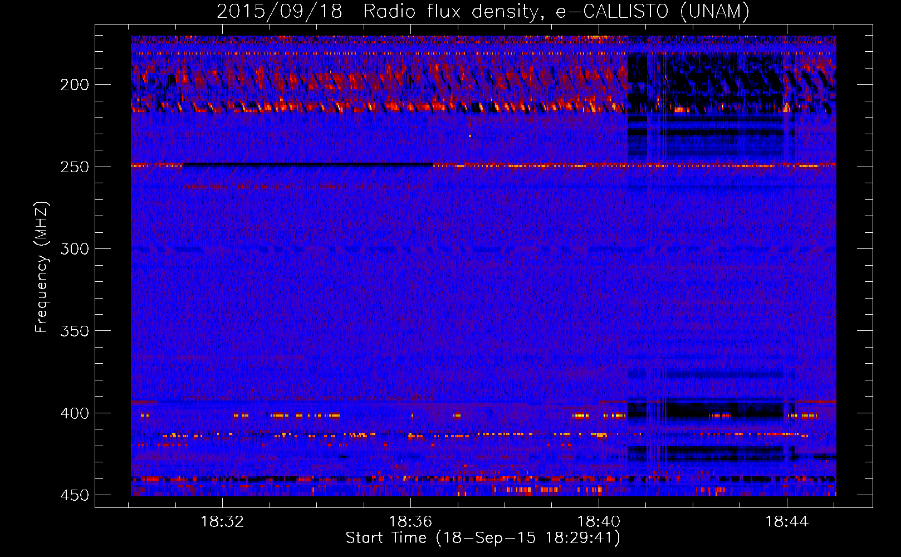901x557 pixels.
Task: Click the black horizontal gap band near 250 MHz
Action: [x=307, y=165]
